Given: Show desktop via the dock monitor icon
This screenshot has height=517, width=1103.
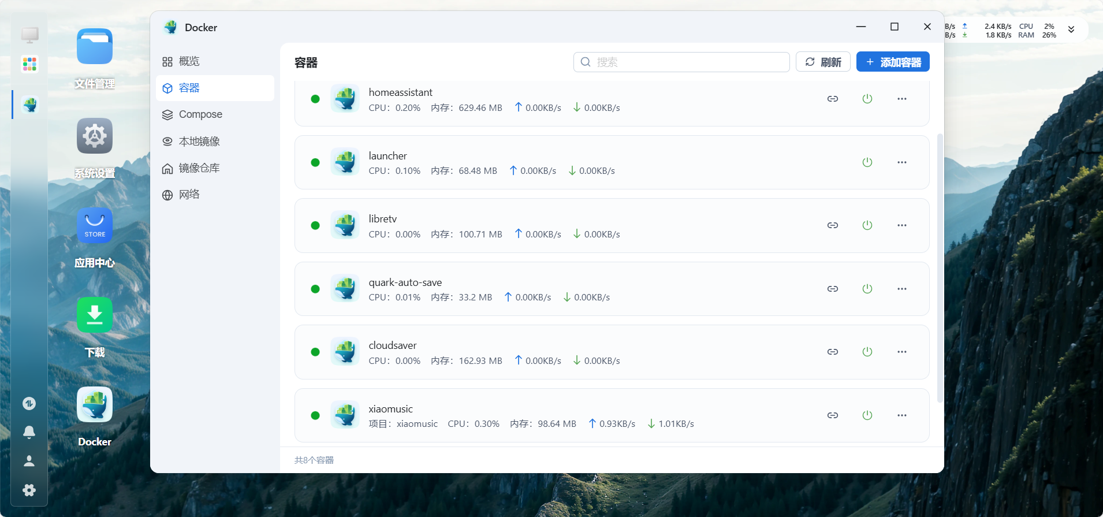Looking at the screenshot, I should pyautogui.click(x=29, y=35).
